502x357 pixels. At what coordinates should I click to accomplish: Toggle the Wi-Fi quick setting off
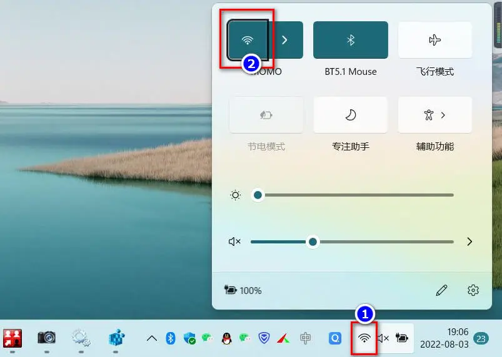[248, 40]
